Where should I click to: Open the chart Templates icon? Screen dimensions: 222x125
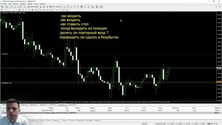click(x=101, y=7)
